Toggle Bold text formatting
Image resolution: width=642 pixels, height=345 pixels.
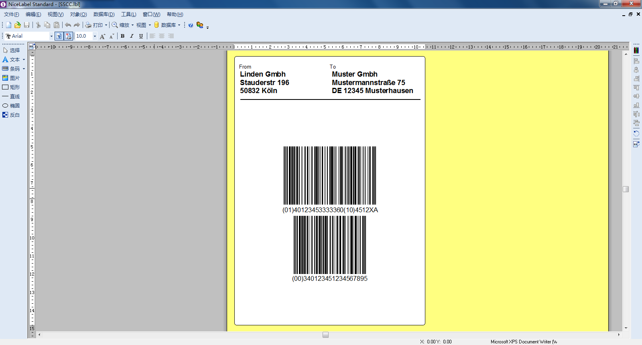pos(122,36)
